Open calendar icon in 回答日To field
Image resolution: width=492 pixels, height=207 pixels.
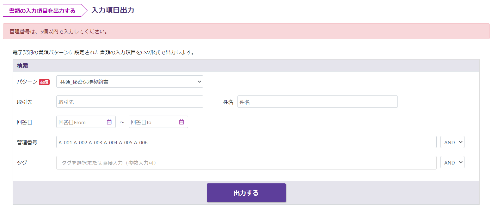[181, 122]
